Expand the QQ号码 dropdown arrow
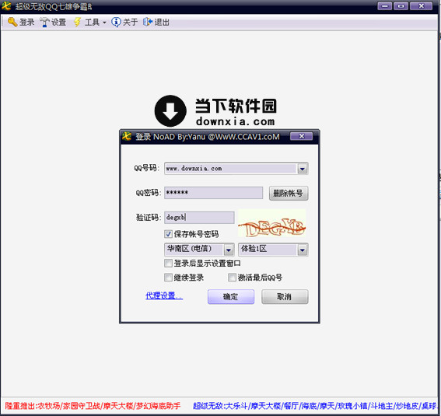 pyautogui.click(x=303, y=169)
